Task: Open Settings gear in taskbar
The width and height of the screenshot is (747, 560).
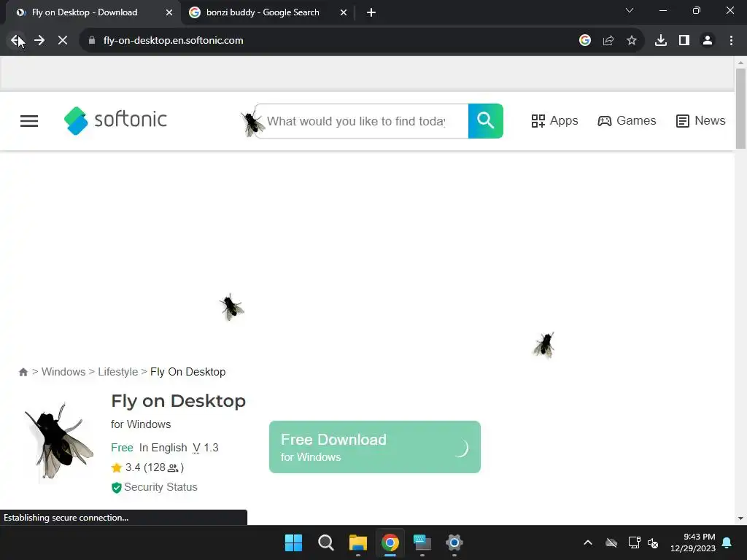Action: (x=454, y=542)
